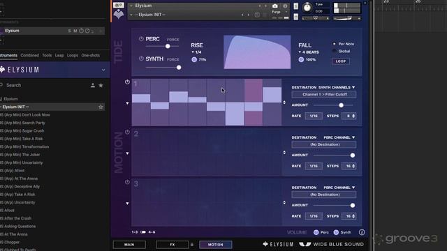Click the snapshot camera icon in Kontakt header
The image size is (447, 251).
pyautogui.click(x=274, y=6)
